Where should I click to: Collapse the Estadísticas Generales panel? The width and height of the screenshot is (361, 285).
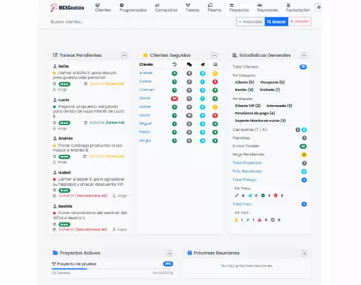coord(304,55)
